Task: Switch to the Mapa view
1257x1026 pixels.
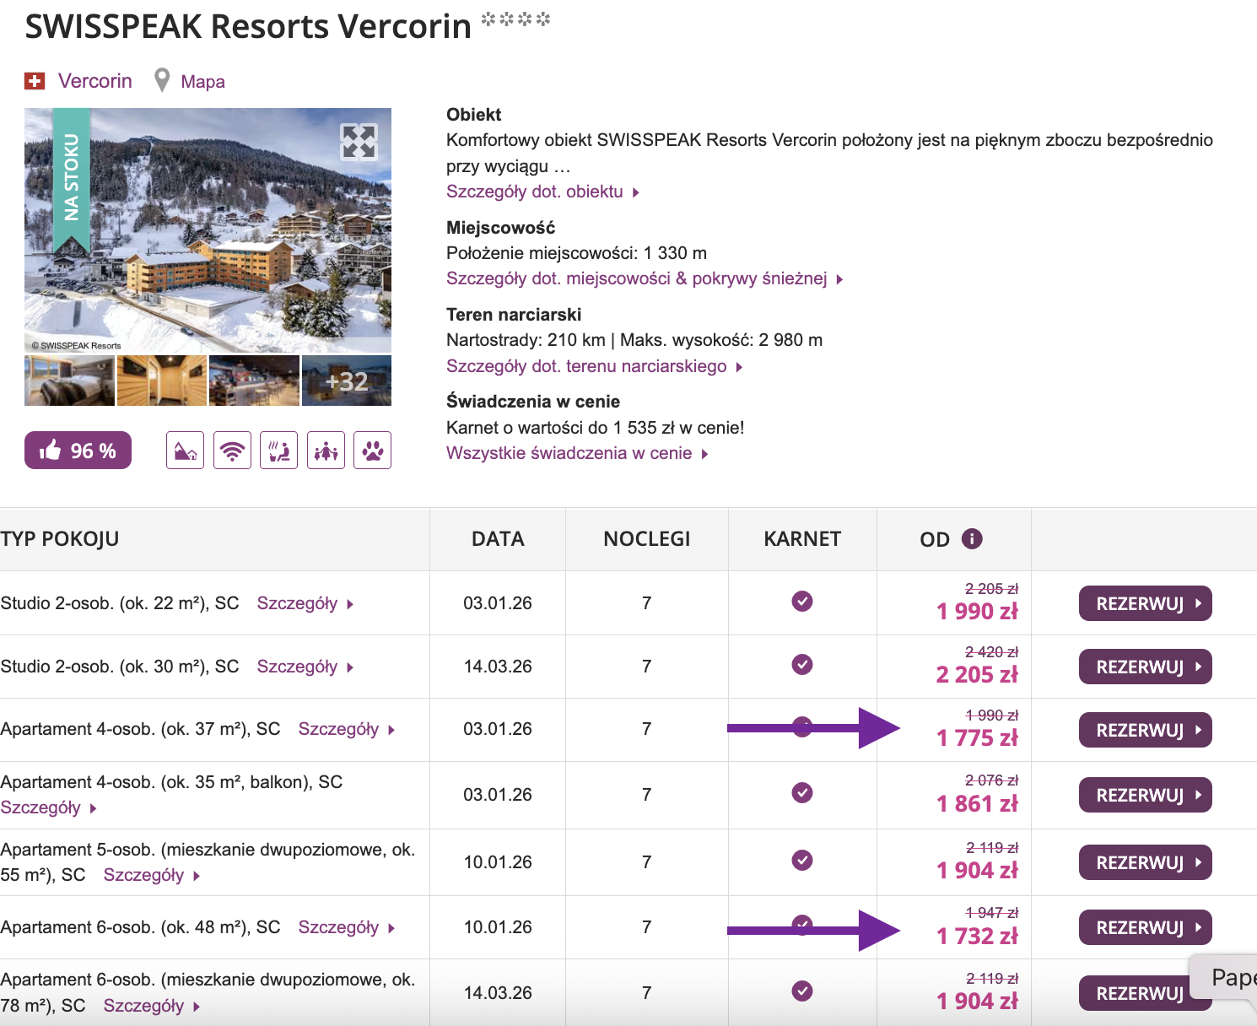Action: [203, 80]
